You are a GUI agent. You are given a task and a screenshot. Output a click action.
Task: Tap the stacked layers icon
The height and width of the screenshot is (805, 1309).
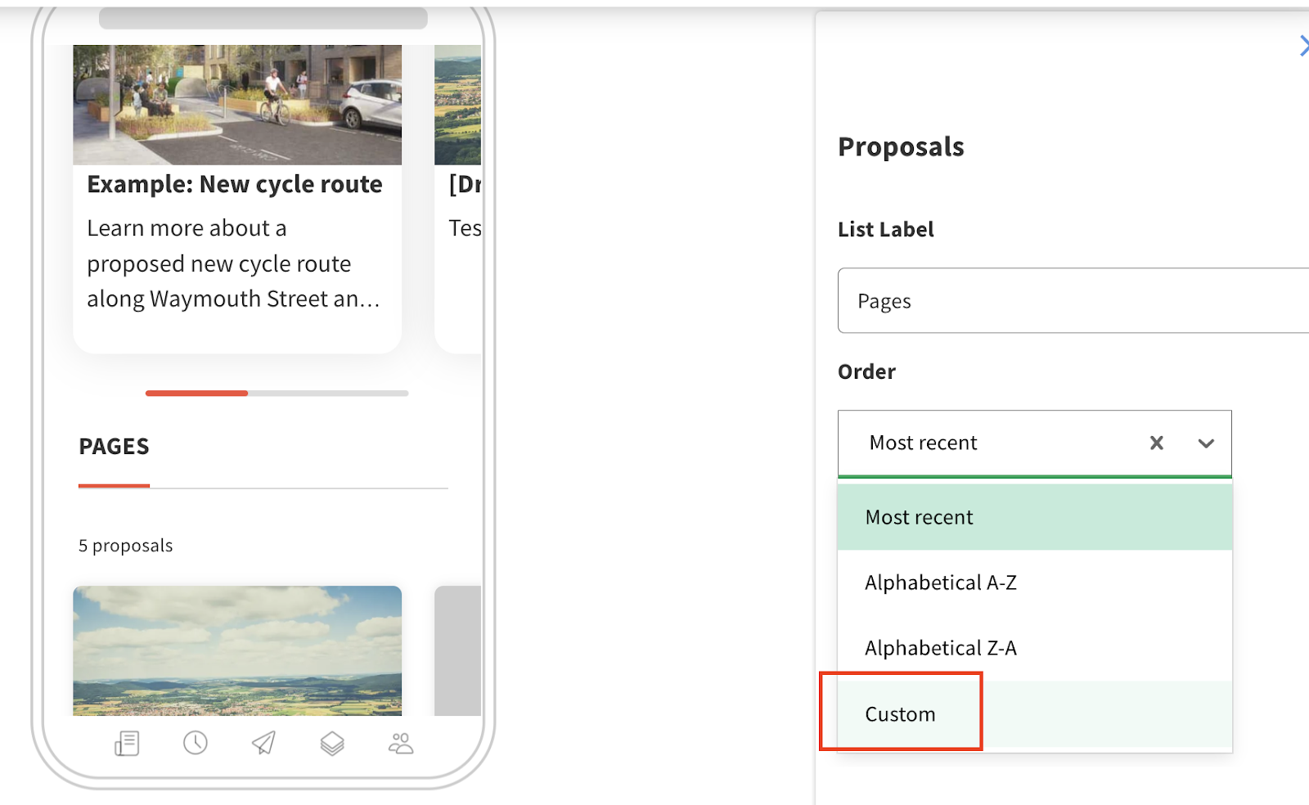[x=332, y=743]
